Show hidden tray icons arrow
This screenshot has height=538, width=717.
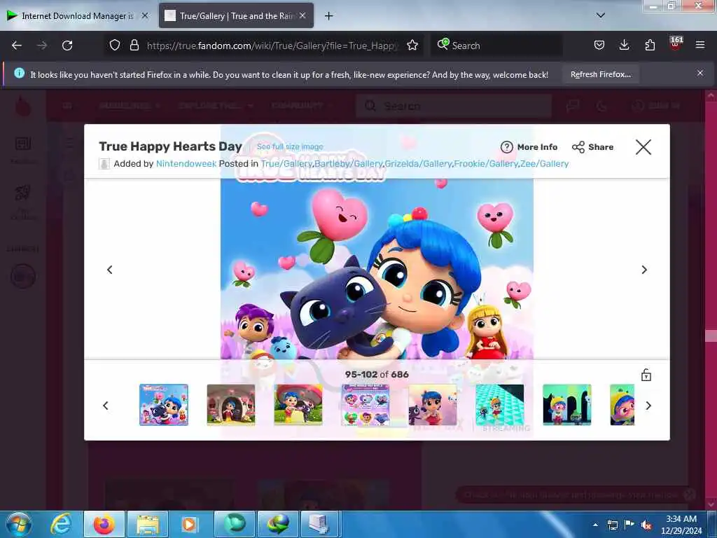[x=595, y=525]
